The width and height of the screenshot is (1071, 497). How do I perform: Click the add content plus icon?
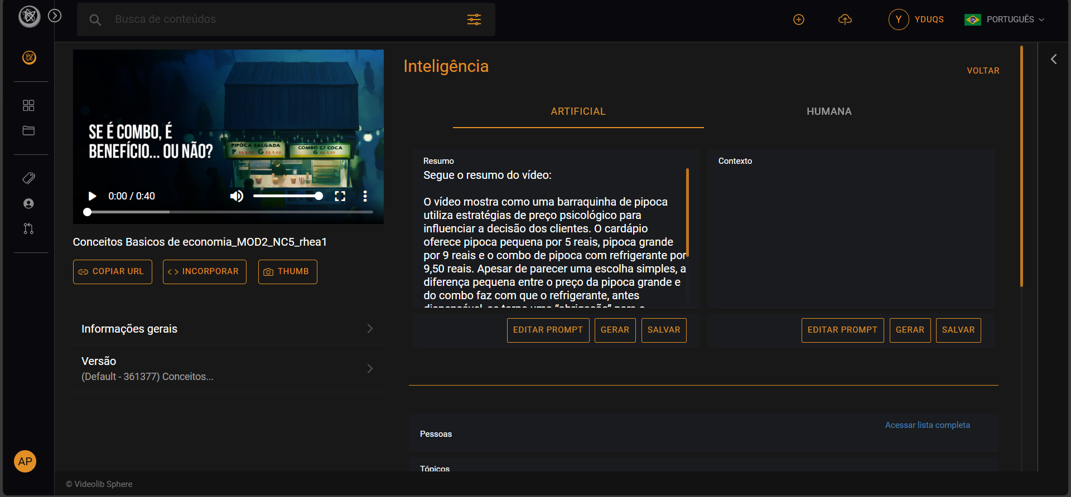point(799,20)
